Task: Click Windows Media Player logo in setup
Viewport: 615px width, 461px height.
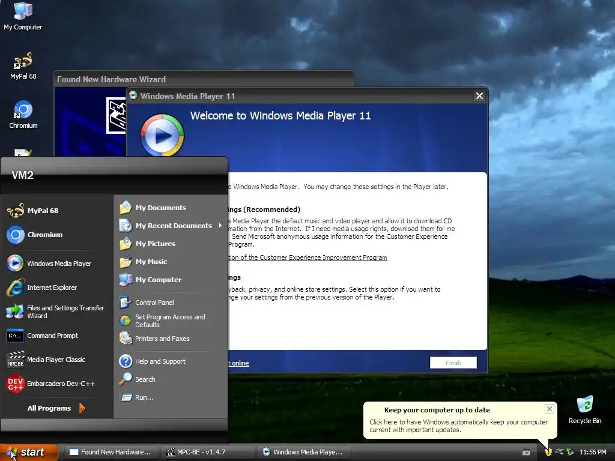Action: tap(162, 135)
